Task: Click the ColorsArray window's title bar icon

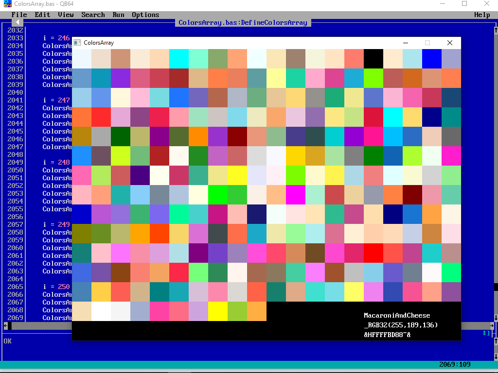Action: pyautogui.click(x=77, y=43)
